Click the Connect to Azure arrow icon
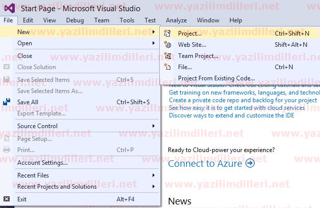320x208 pixels. pos(250,163)
